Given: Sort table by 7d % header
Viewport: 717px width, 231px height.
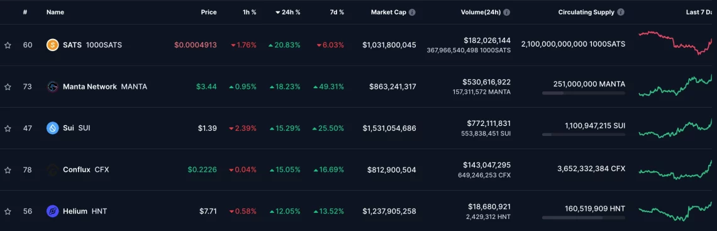Looking at the screenshot, I should coord(336,13).
